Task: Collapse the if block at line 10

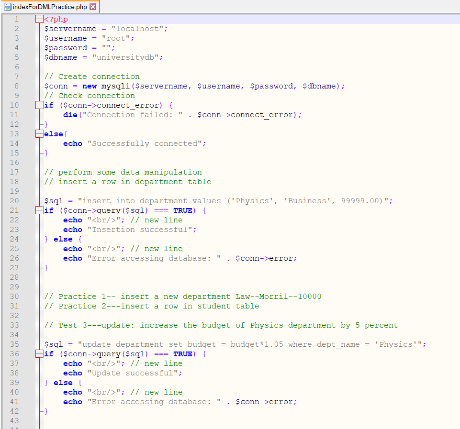Action: tap(38, 105)
